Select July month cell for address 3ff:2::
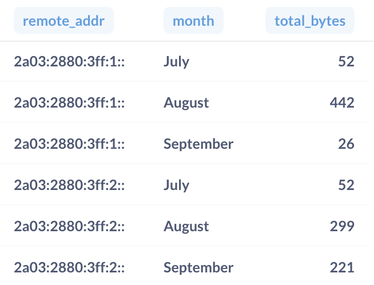The width and height of the screenshot is (374, 285). (177, 185)
